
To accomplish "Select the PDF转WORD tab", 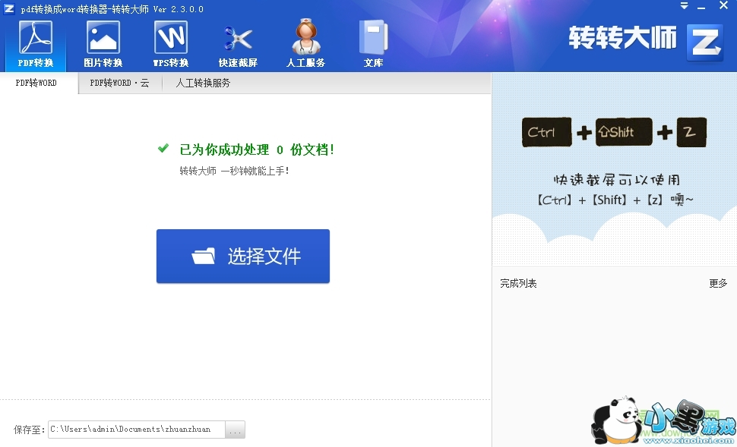I will click(x=36, y=83).
